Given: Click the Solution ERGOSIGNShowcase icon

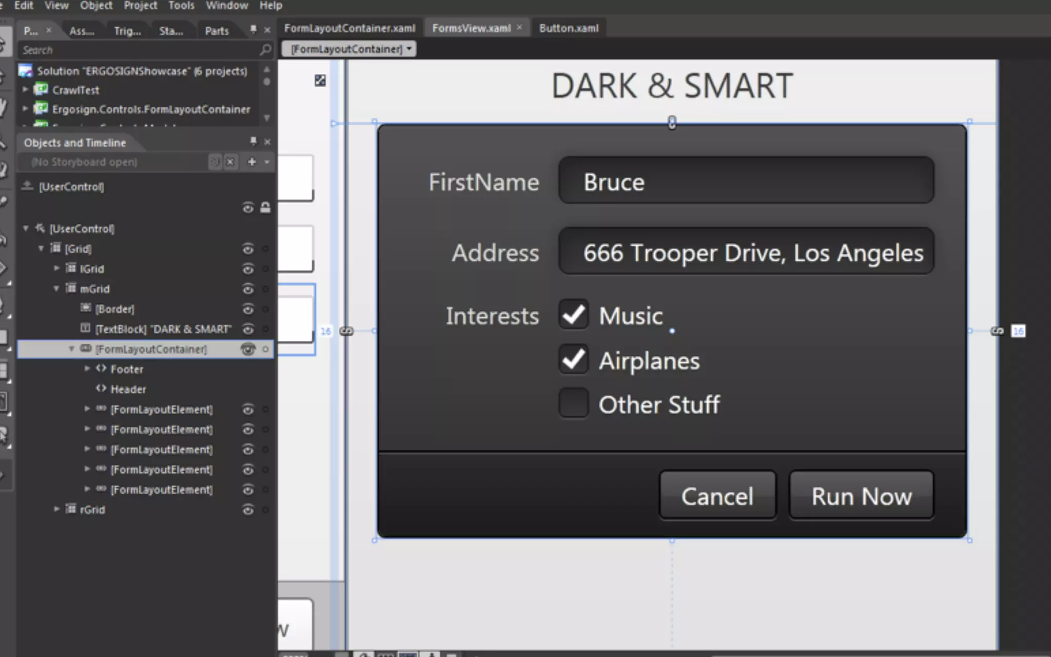Looking at the screenshot, I should (x=26, y=71).
